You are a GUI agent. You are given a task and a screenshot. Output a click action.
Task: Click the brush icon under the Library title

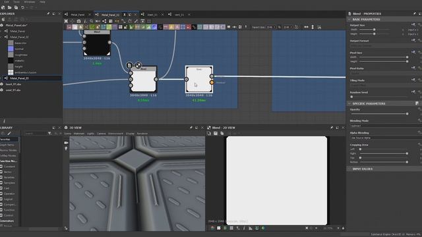[x=9, y=133]
